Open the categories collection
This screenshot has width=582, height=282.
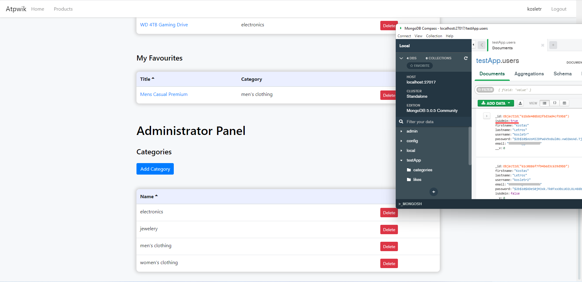point(422,170)
